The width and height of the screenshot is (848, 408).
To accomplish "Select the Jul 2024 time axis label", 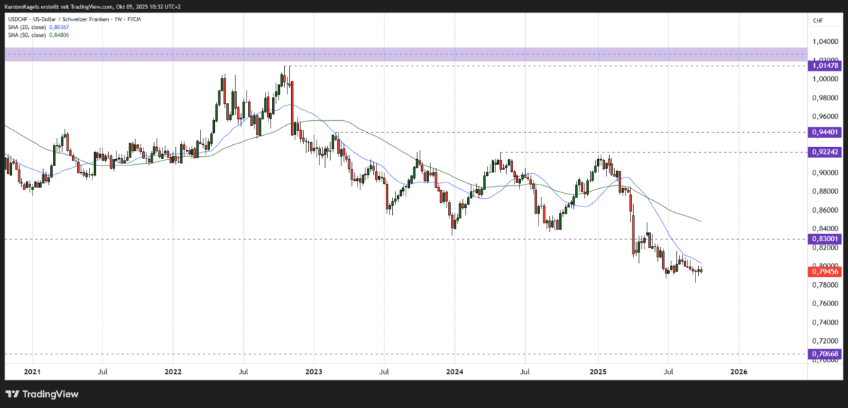I will [524, 371].
